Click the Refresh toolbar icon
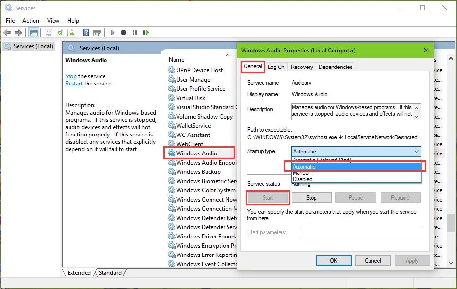The height and width of the screenshot is (289, 457). click(60, 33)
